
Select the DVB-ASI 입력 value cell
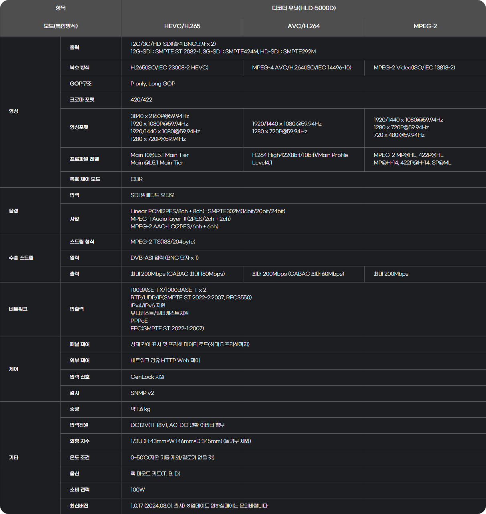coord(165,258)
